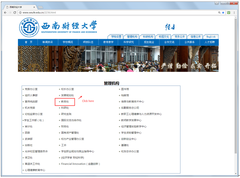Screen dimensions: 240x178
Task: Open the 学院设置 tab
Action: click(x=116, y=37)
